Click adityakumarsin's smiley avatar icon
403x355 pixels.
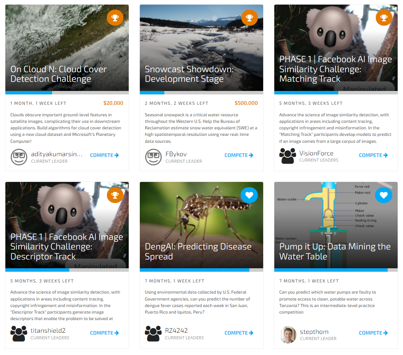(19, 157)
